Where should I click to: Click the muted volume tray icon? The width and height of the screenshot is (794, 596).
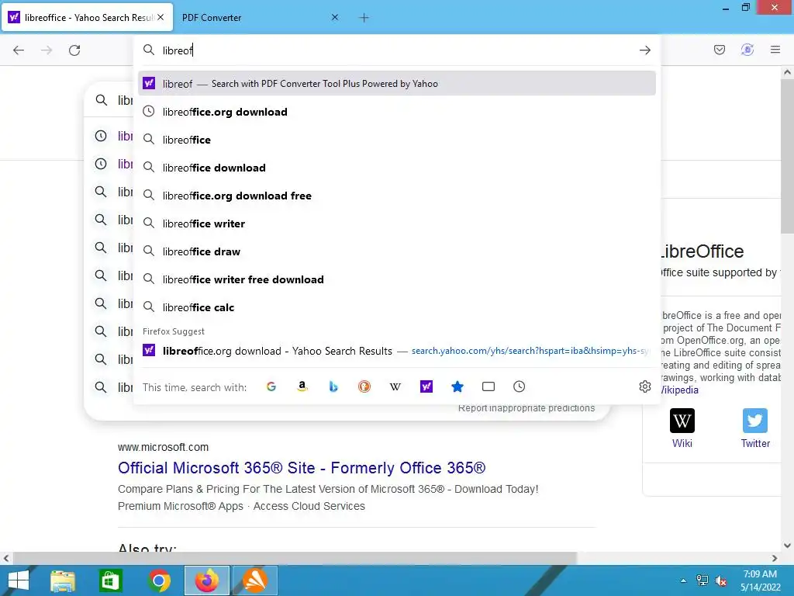720,580
